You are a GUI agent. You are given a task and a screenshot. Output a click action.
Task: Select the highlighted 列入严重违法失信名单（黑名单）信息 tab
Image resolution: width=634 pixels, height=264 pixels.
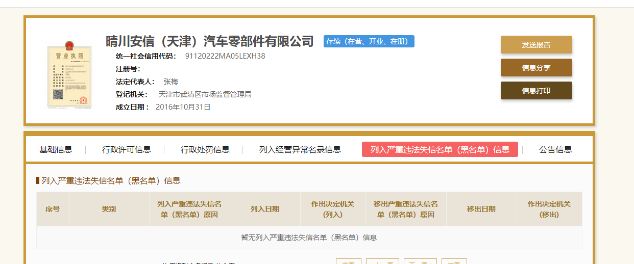click(x=440, y=149)
